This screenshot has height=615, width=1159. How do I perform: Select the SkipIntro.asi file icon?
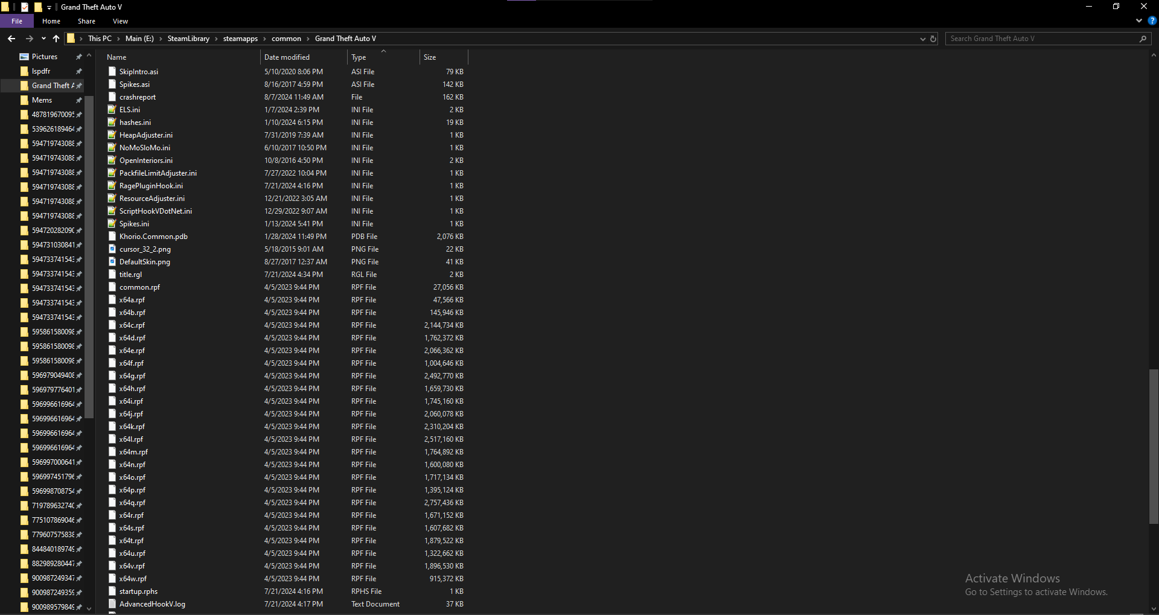(112, 72)
